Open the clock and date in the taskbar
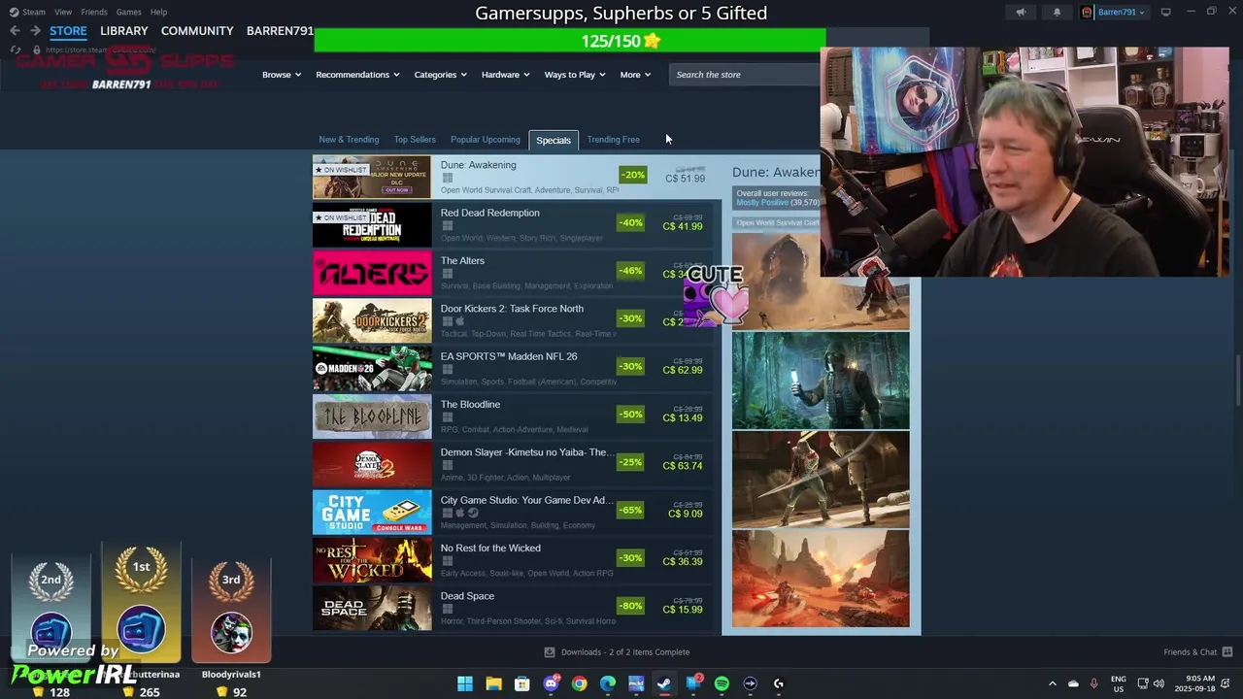 click(1193, 683)
